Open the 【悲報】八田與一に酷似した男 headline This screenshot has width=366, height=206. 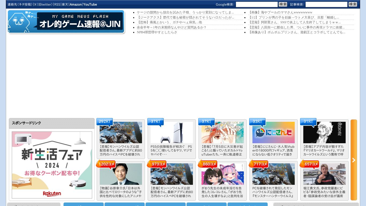pyautogui.click(x=296, y=27)
